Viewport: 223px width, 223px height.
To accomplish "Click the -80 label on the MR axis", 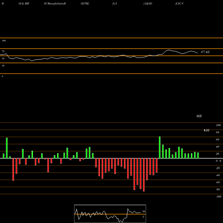I will (x=218, y=190).
